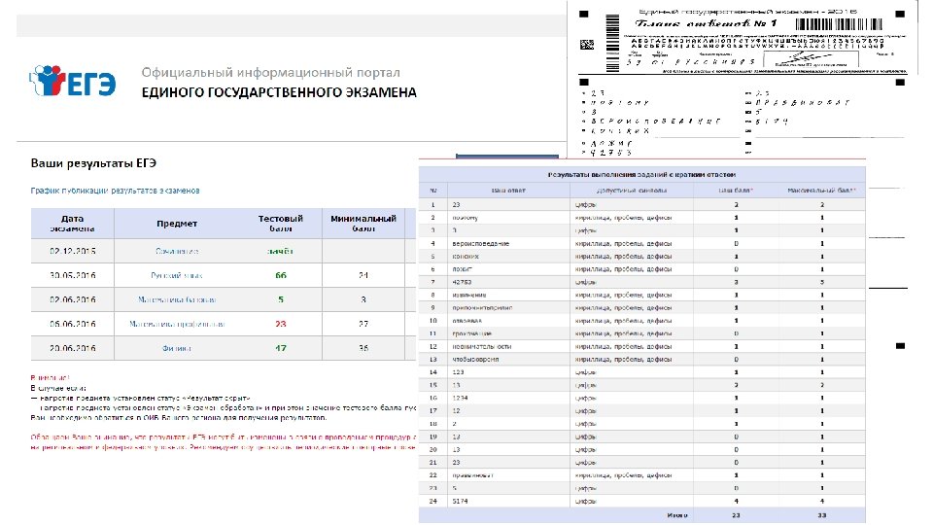The width and height of the screenshot is (933, 525).
Task: Click the signature box on the answer form
Action: 811,59
